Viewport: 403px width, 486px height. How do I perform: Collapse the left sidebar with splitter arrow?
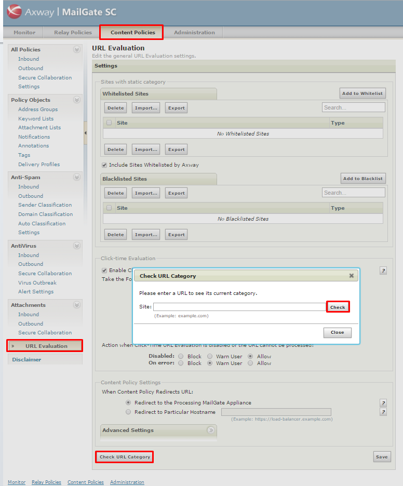[85, 133]
